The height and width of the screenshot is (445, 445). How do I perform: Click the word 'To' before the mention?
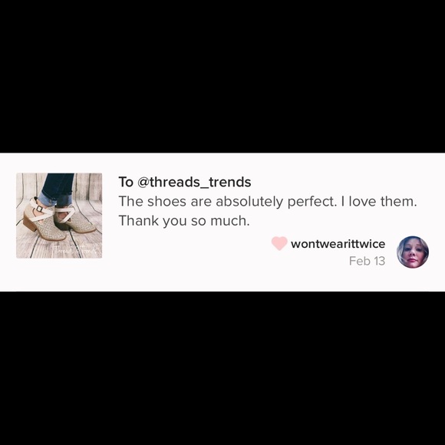tap(126, 182)
